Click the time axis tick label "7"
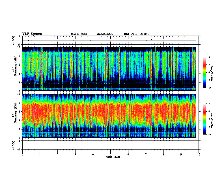The image size is (224, 173). (146, 154)
